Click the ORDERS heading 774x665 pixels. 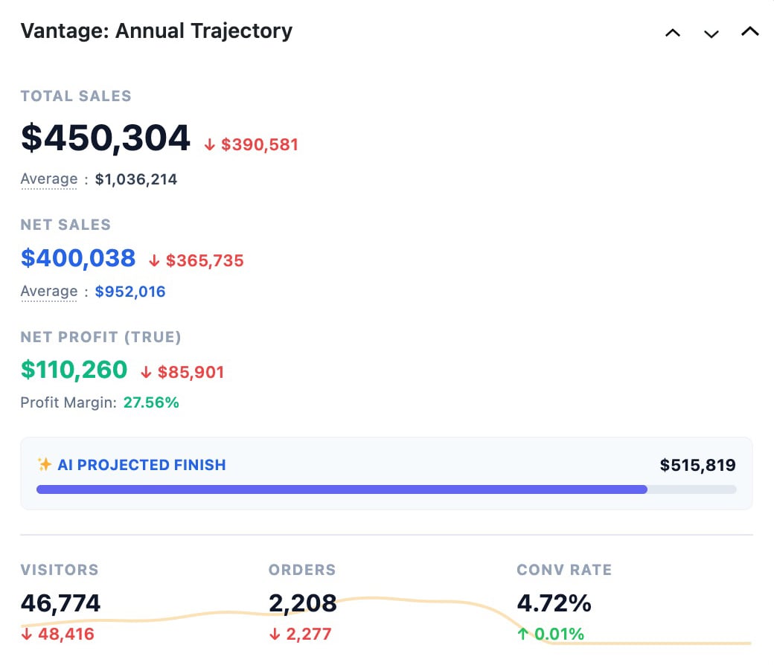click(302, 570)
